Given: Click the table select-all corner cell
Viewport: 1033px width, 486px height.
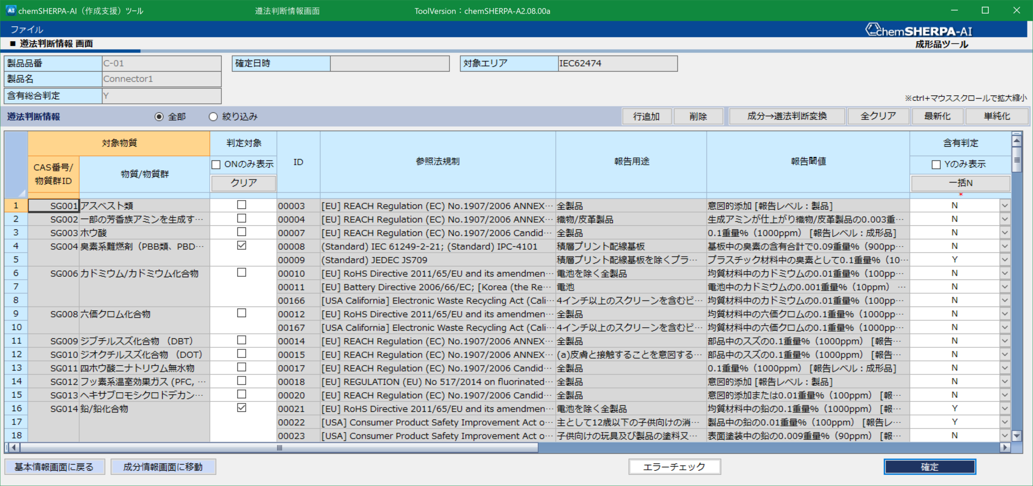Looking at the screenshot, I should click(x=16, y=164).
